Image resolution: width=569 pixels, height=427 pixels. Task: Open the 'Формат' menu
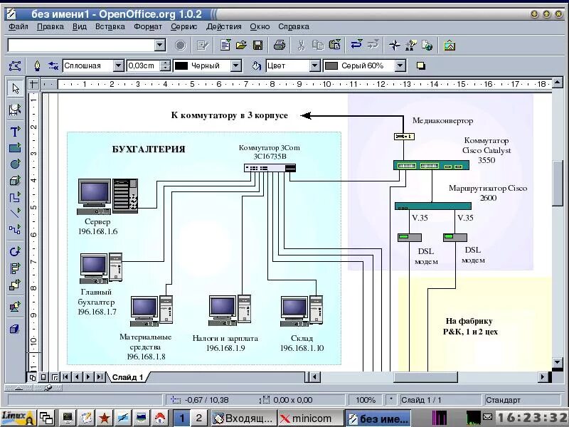pos(147,26)
